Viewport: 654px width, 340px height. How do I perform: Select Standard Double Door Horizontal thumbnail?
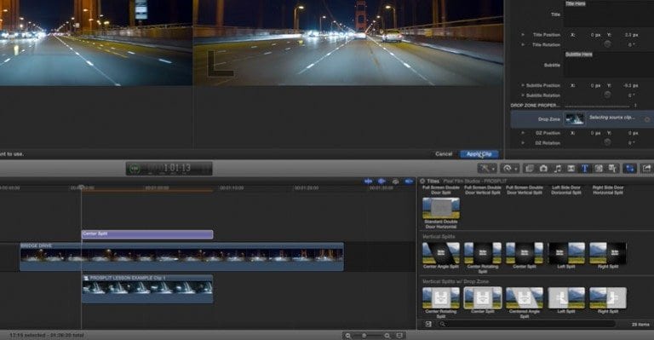(x=441, y=208)
